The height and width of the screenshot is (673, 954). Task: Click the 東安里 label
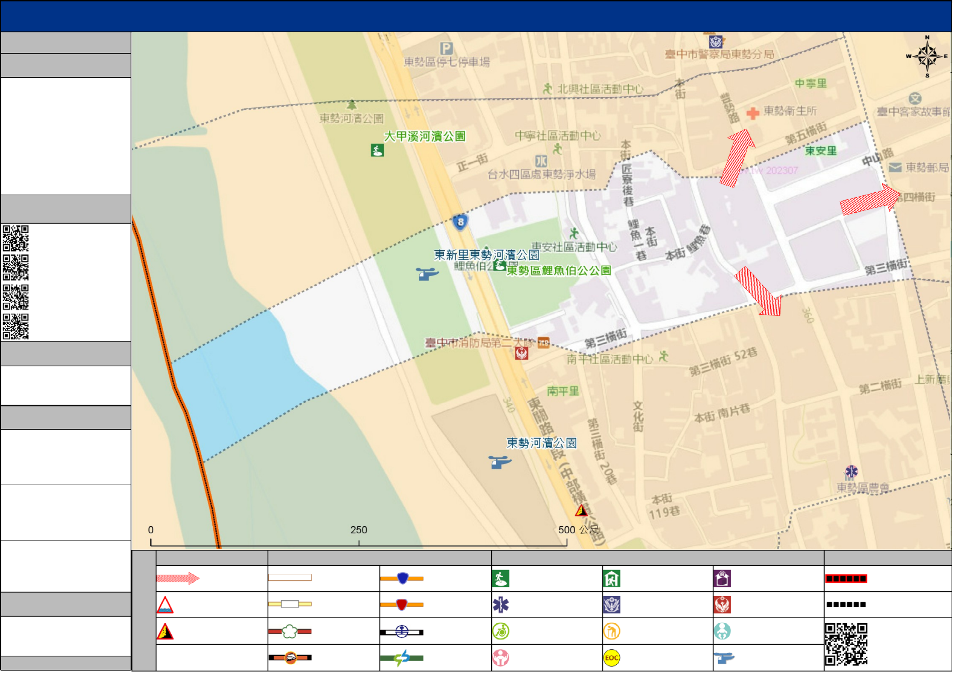pos(821,151)
